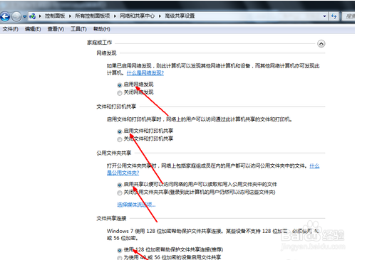This screenshot has height=260, width=367.
Task: Click 家庭或工作 profile heading text
Action: (x=99, y=43)
